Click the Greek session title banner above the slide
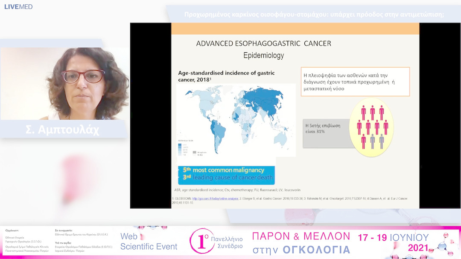The height and width of the screenshot is (259, 461). tap(314, 14)
